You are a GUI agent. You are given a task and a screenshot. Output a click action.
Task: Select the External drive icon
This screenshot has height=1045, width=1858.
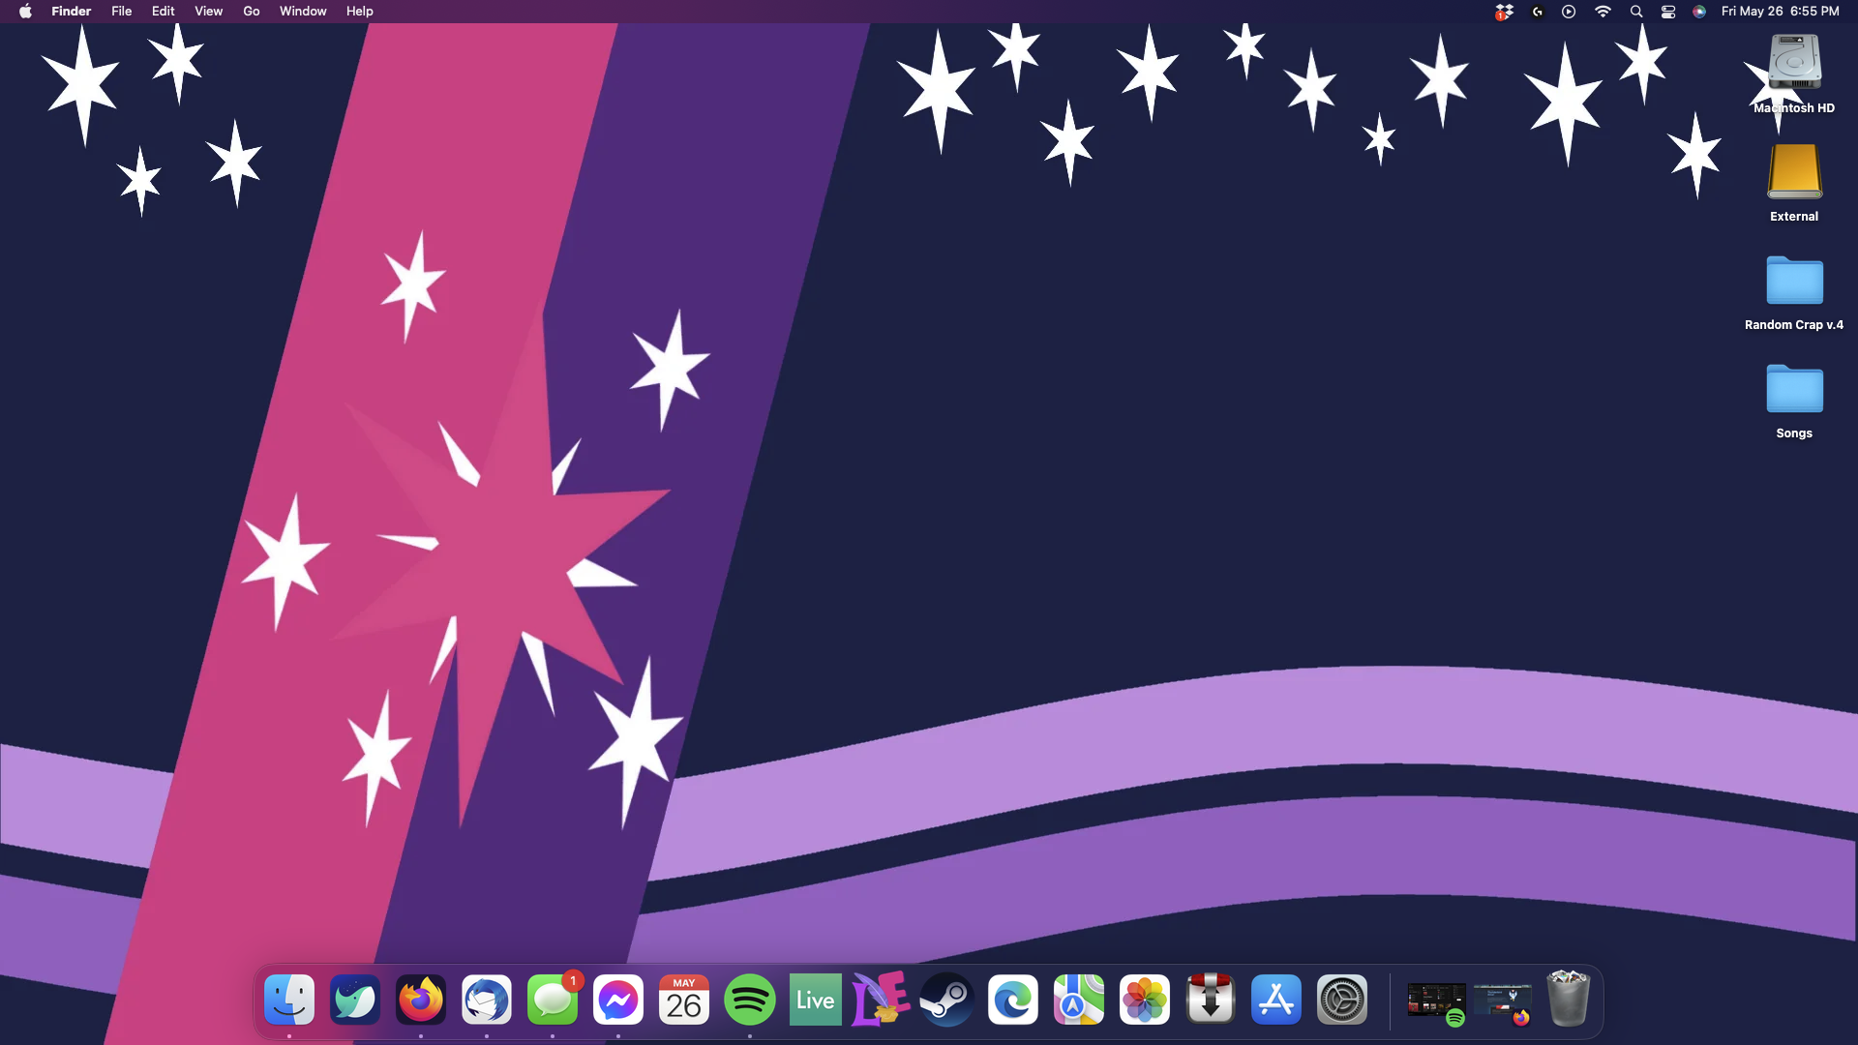[1794, 173]
